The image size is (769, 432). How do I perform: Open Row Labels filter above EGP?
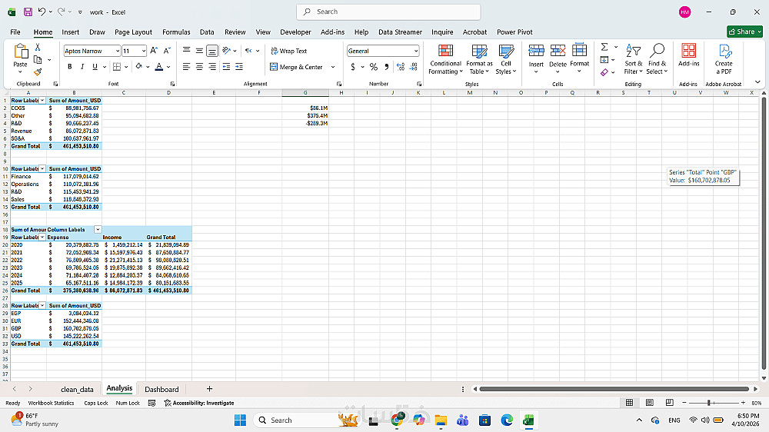click(x=42, y=305)
